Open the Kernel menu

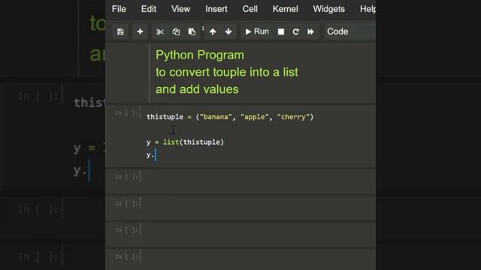pyautogui.click(x=286, y=9)
